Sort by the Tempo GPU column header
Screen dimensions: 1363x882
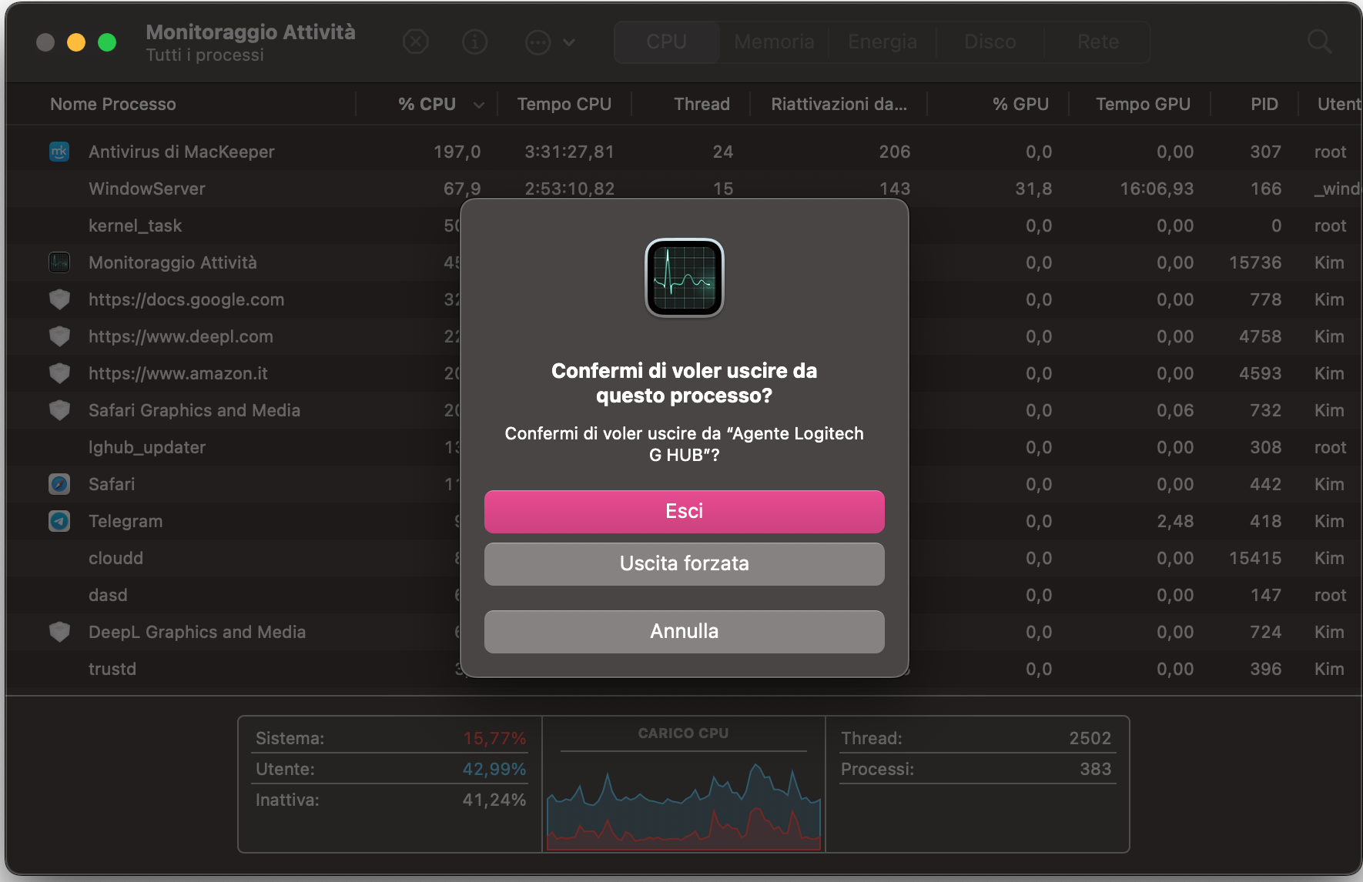point(1144,104)
